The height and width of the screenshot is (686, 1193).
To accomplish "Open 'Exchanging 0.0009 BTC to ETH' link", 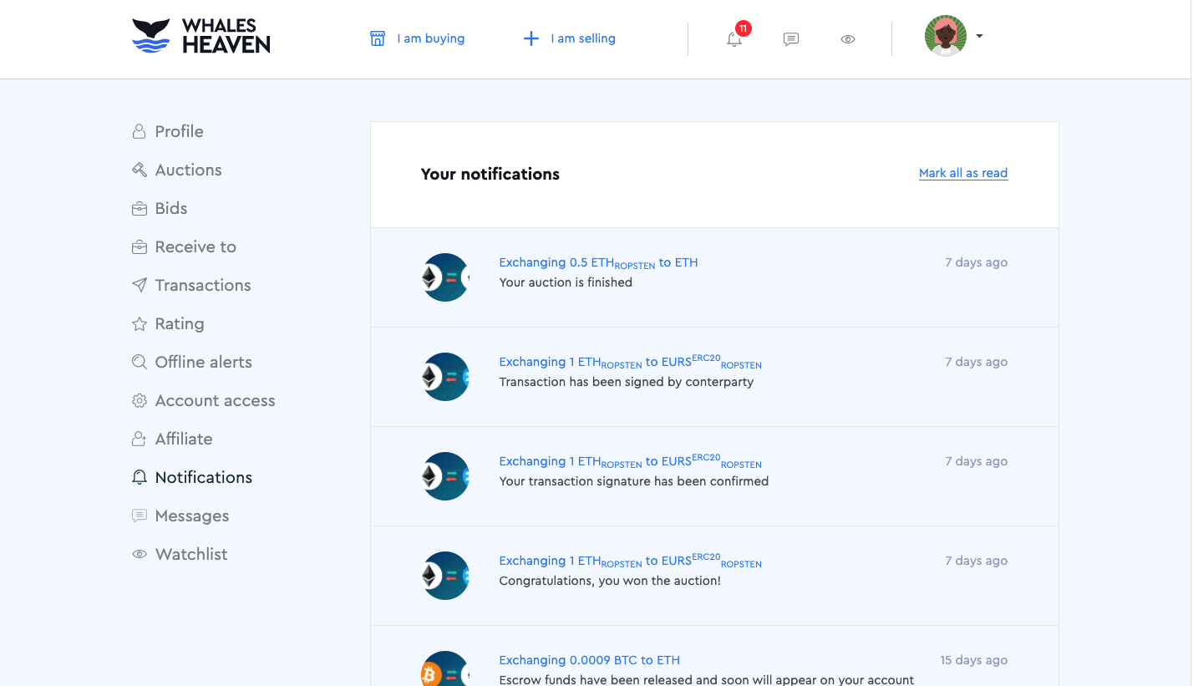I will tap(589, 660).
